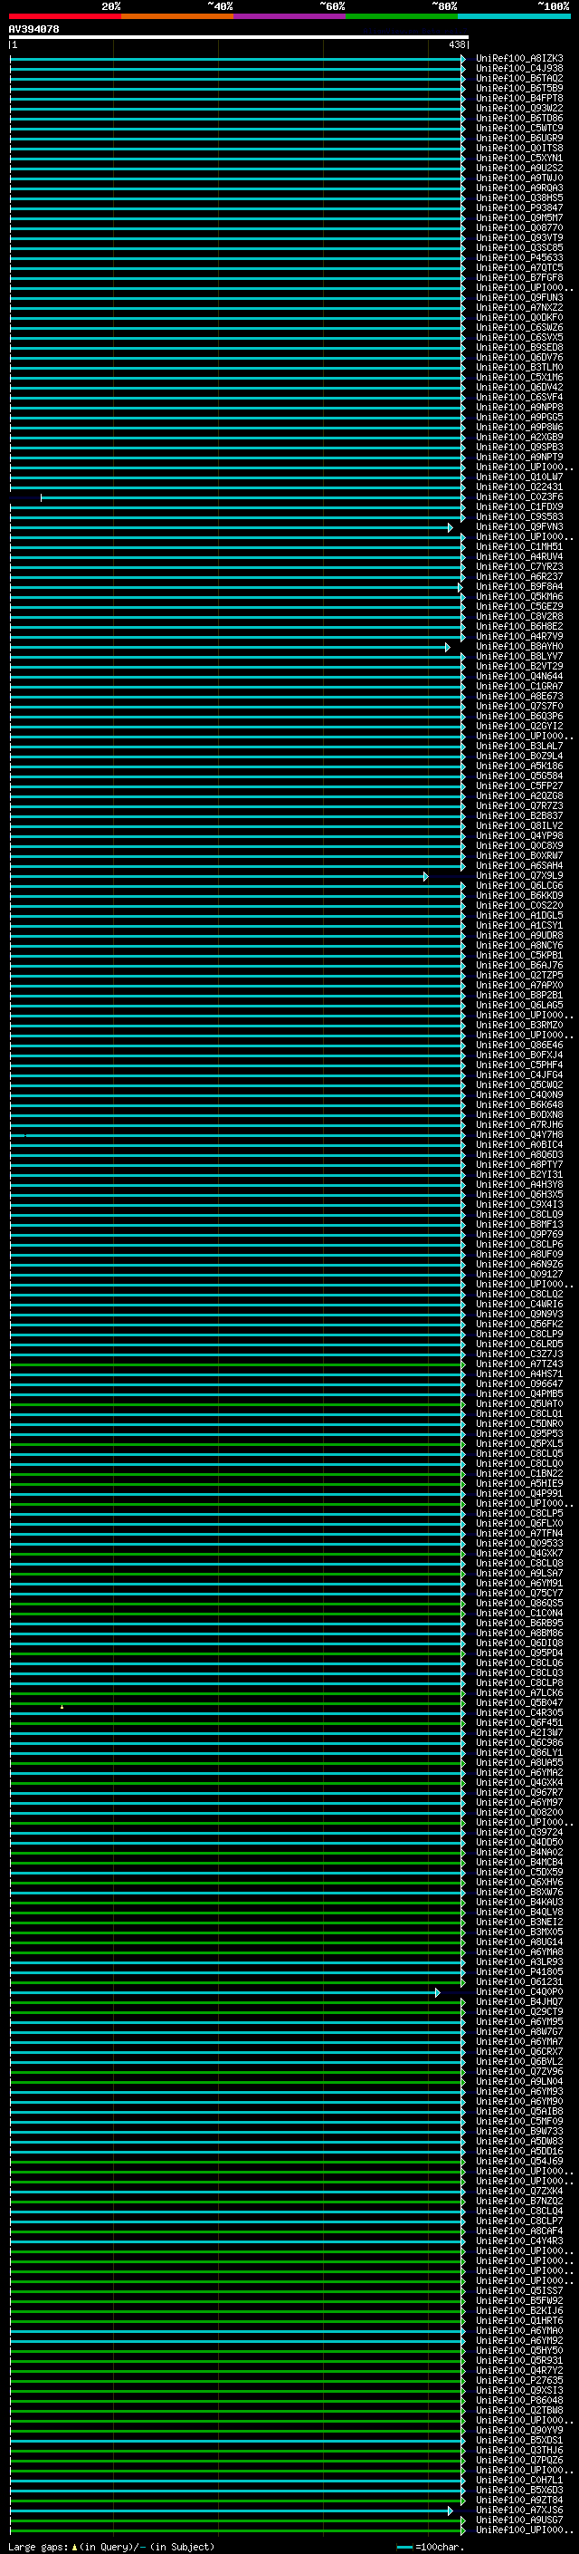
Task: Select the UniRef100_C5GEZ9 label
Action: pyautogui.click(x=519, y=607)
